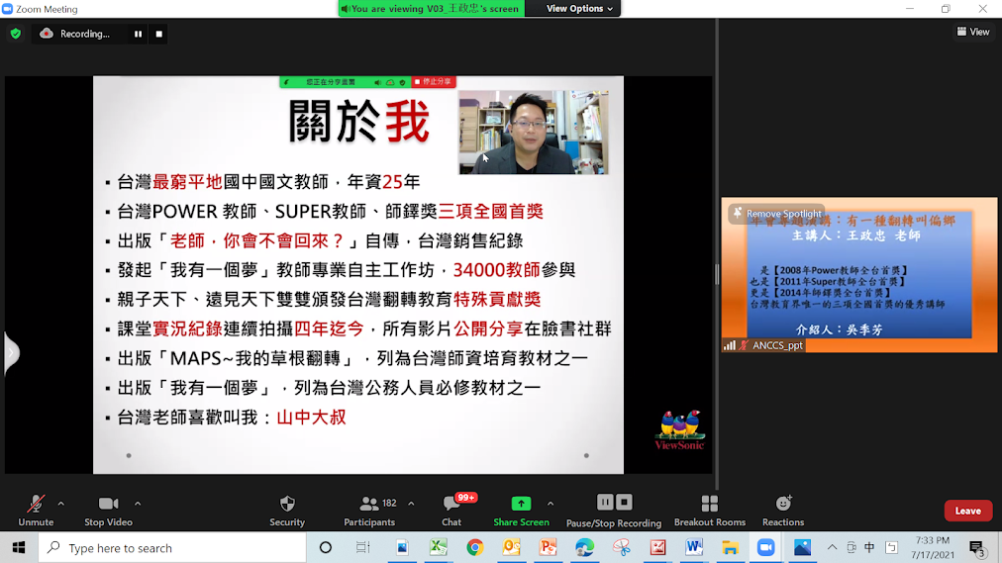Click Share Screen button

coord(521,511)
